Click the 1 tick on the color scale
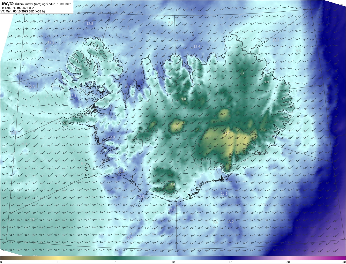This screenshot has width=346, height=264. (58, 262)
